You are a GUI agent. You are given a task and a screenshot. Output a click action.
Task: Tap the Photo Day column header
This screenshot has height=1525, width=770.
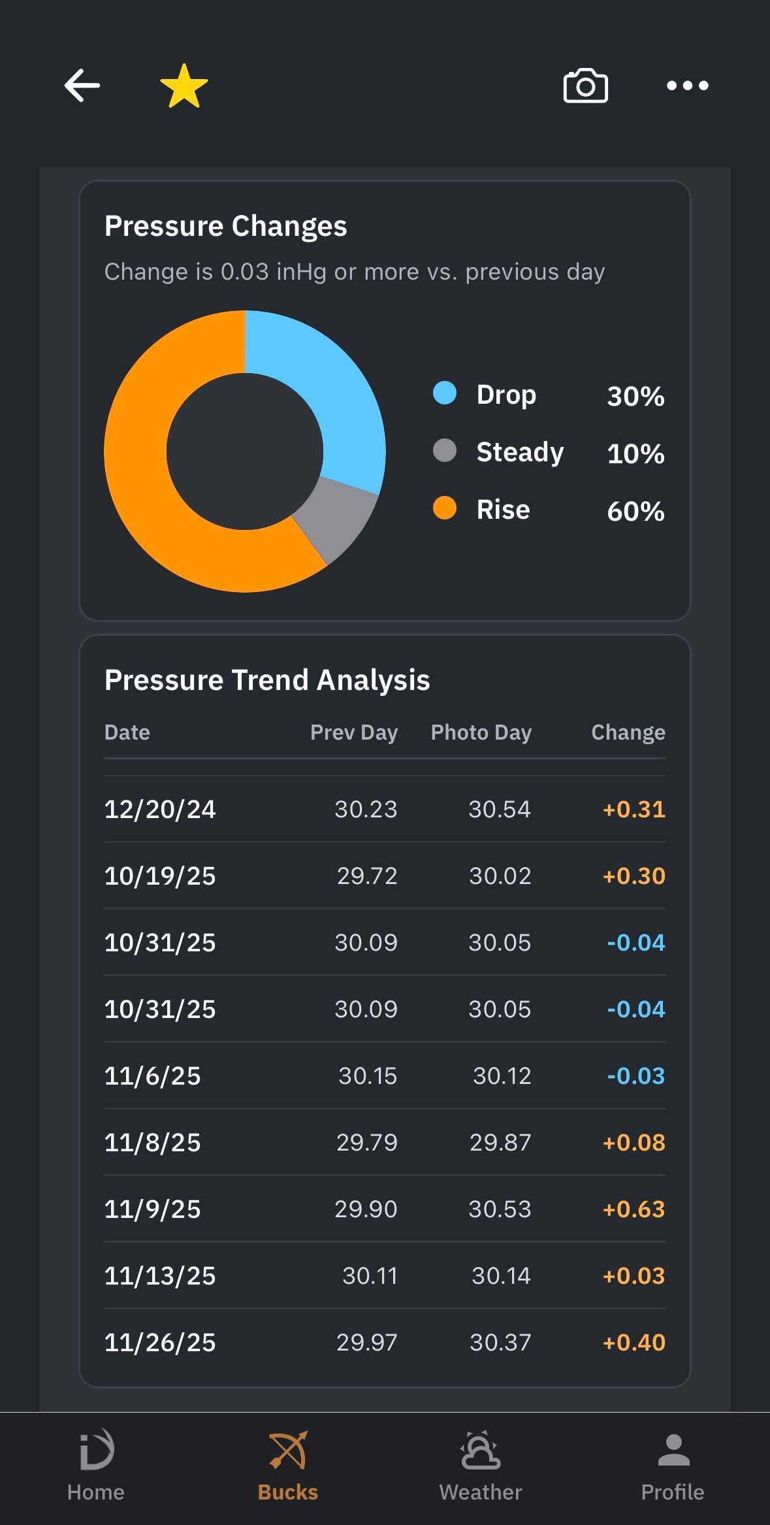click(x=481, y=732)
